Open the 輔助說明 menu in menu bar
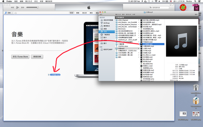The height and width of the screenshot is (127, 203). point(49,1)
